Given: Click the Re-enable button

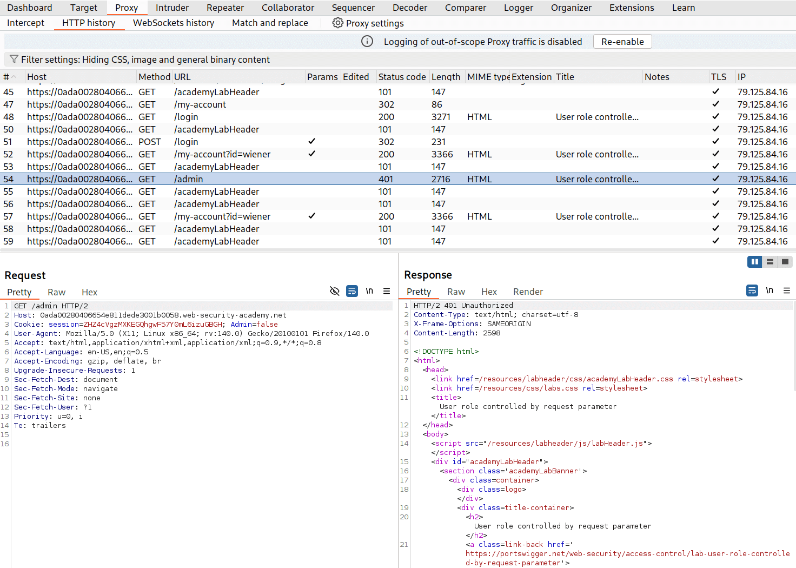Looking at the screenshot, I should [622, 41].
